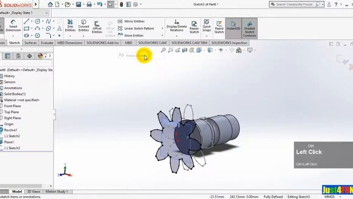The image size is (353, 199).
Task: Save the part with the Save icon
Action: (x=78, y=4)
